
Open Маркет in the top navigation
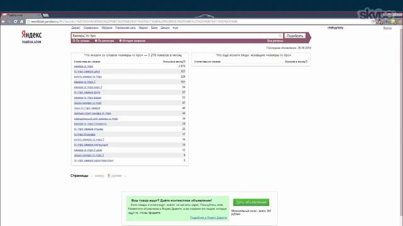click(143, 28)
